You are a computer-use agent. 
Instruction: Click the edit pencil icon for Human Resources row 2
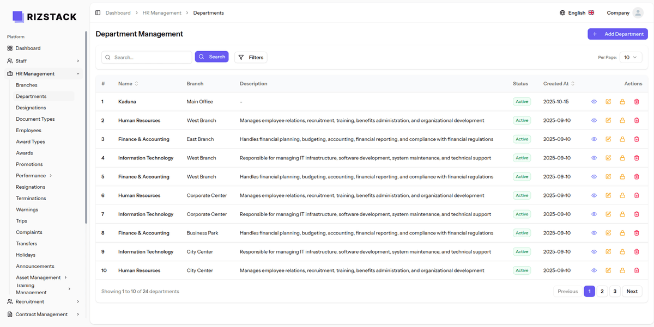pyautogui.click(x=608, y=120)
